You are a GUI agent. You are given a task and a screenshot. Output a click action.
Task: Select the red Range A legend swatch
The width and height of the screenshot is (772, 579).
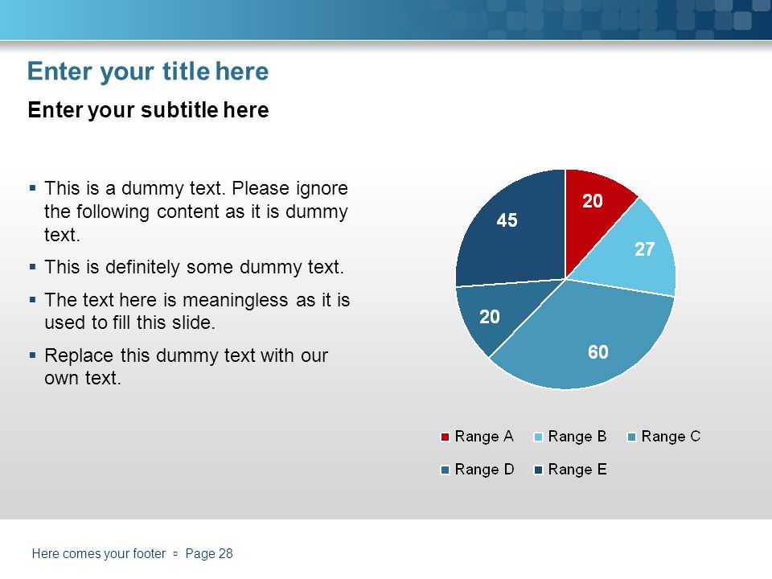pos(445,437)
